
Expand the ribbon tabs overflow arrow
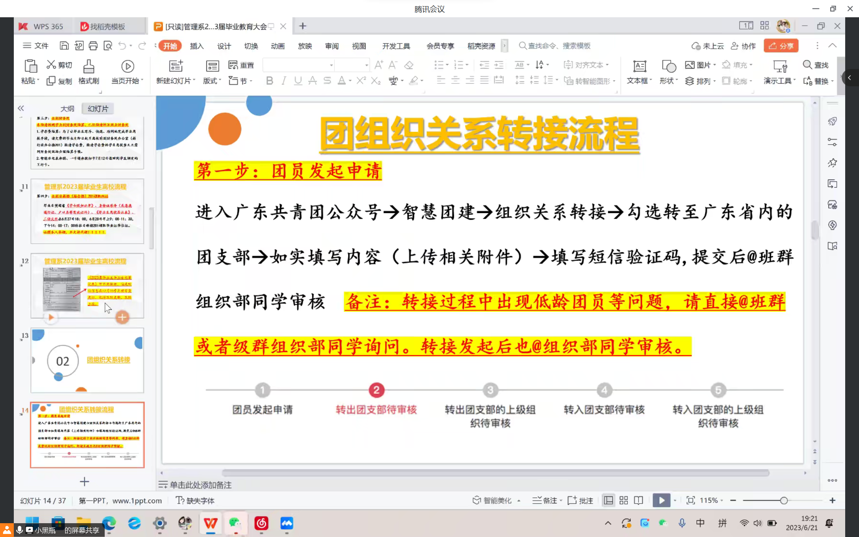tap(504, 46)
